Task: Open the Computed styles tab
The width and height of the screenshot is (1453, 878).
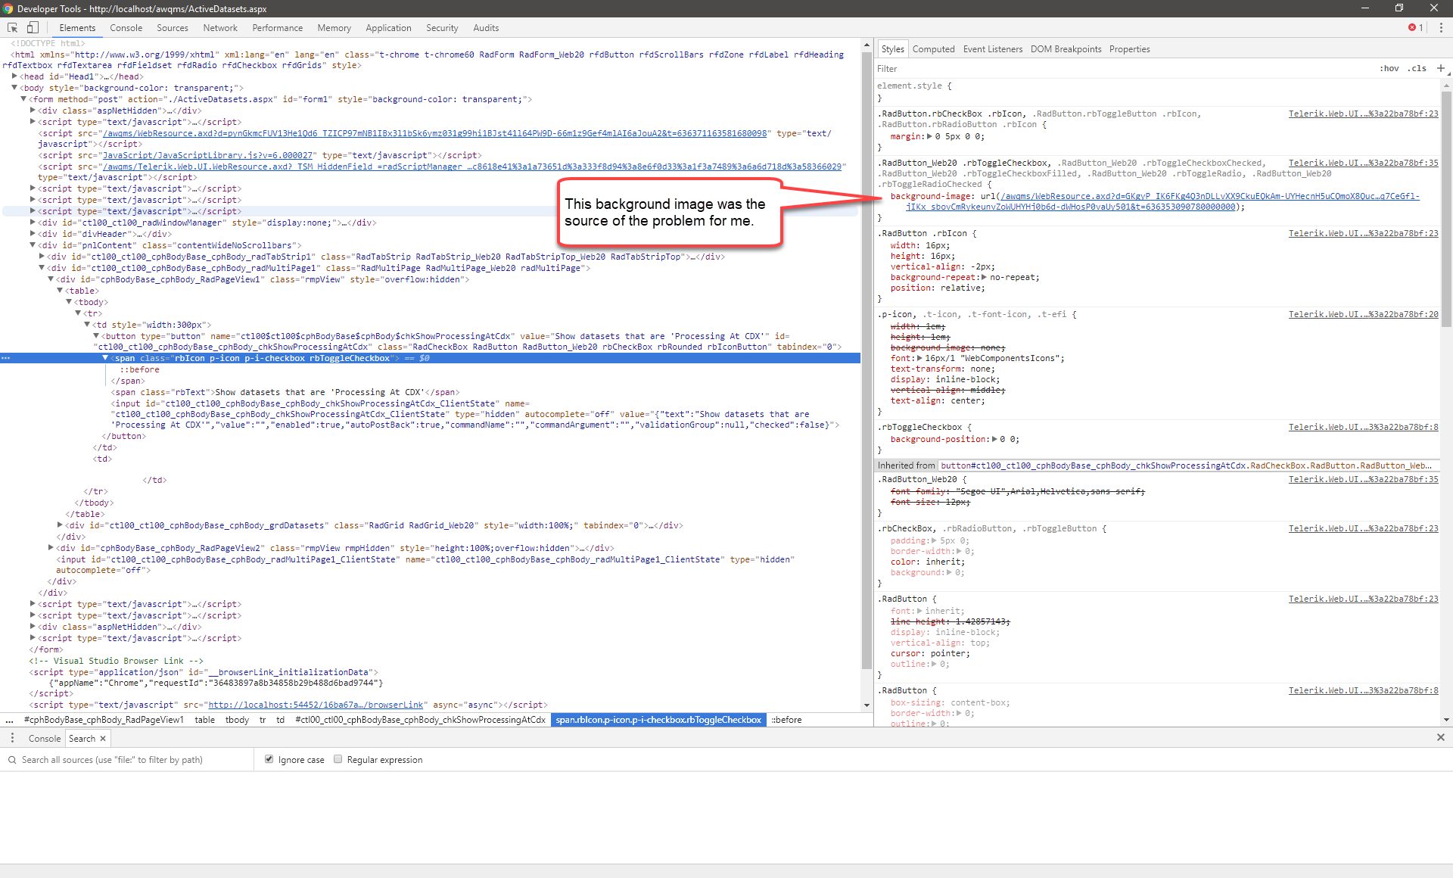Action: pos(933,49)
